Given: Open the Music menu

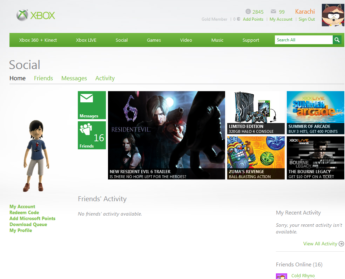Looking at the screenshot, I should point(217,40).
